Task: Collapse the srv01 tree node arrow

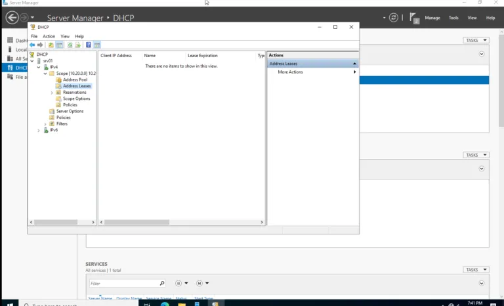Action: pyautogui.click(x=32, y=61)
